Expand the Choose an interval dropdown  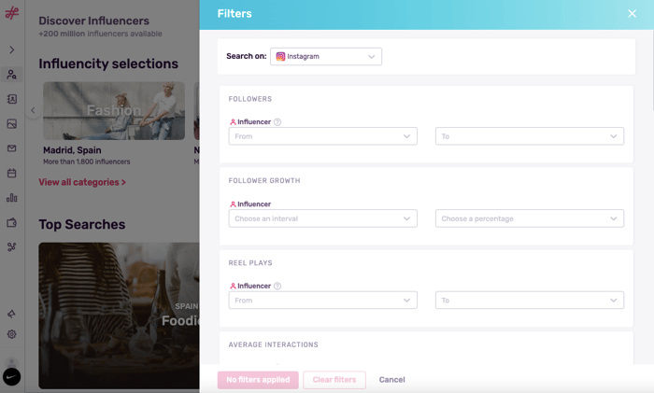(x=322, y=218)
